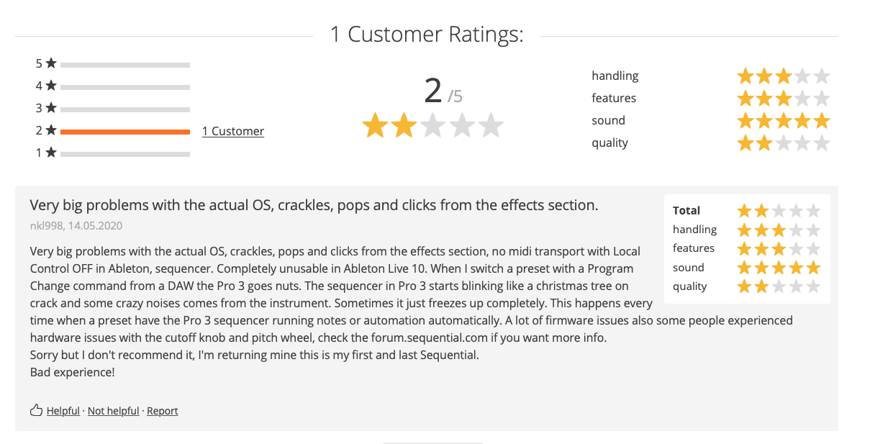Click the handling stars in summary
The width and height of the screenshot is (870, 444).
tap(783, 76)
